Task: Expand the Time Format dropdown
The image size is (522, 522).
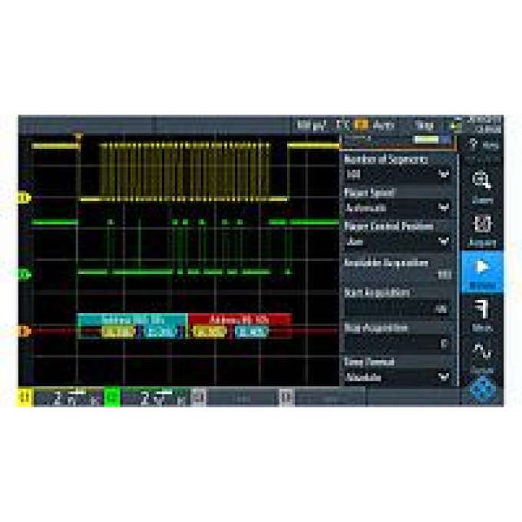Action: 398,377
